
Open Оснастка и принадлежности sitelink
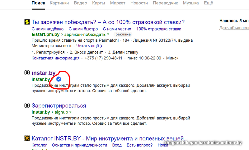click(x=79, y=145)
